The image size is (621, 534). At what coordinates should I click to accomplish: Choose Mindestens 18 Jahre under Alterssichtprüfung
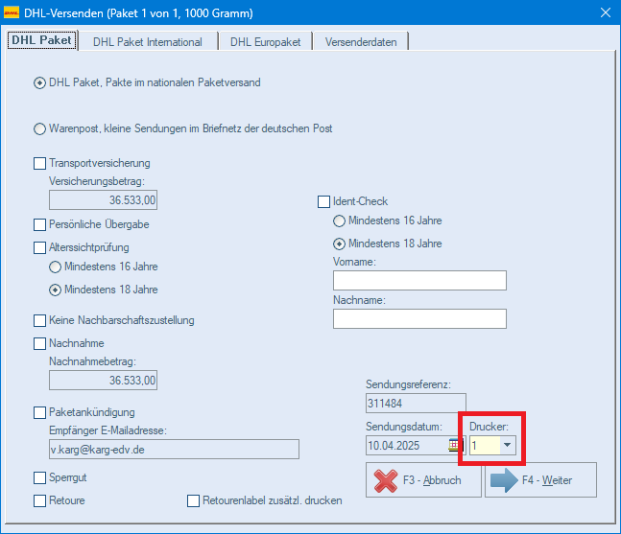pyautogui.click(x=55, y=290)
